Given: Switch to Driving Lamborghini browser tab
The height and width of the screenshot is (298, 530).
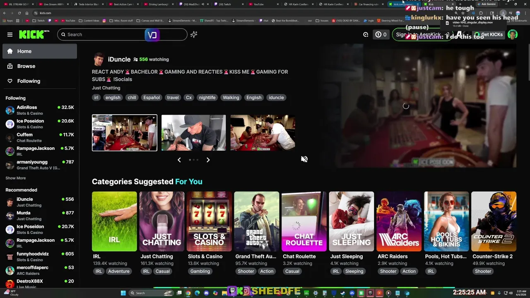Looking at the screenshot, I should tap(159, 4).
